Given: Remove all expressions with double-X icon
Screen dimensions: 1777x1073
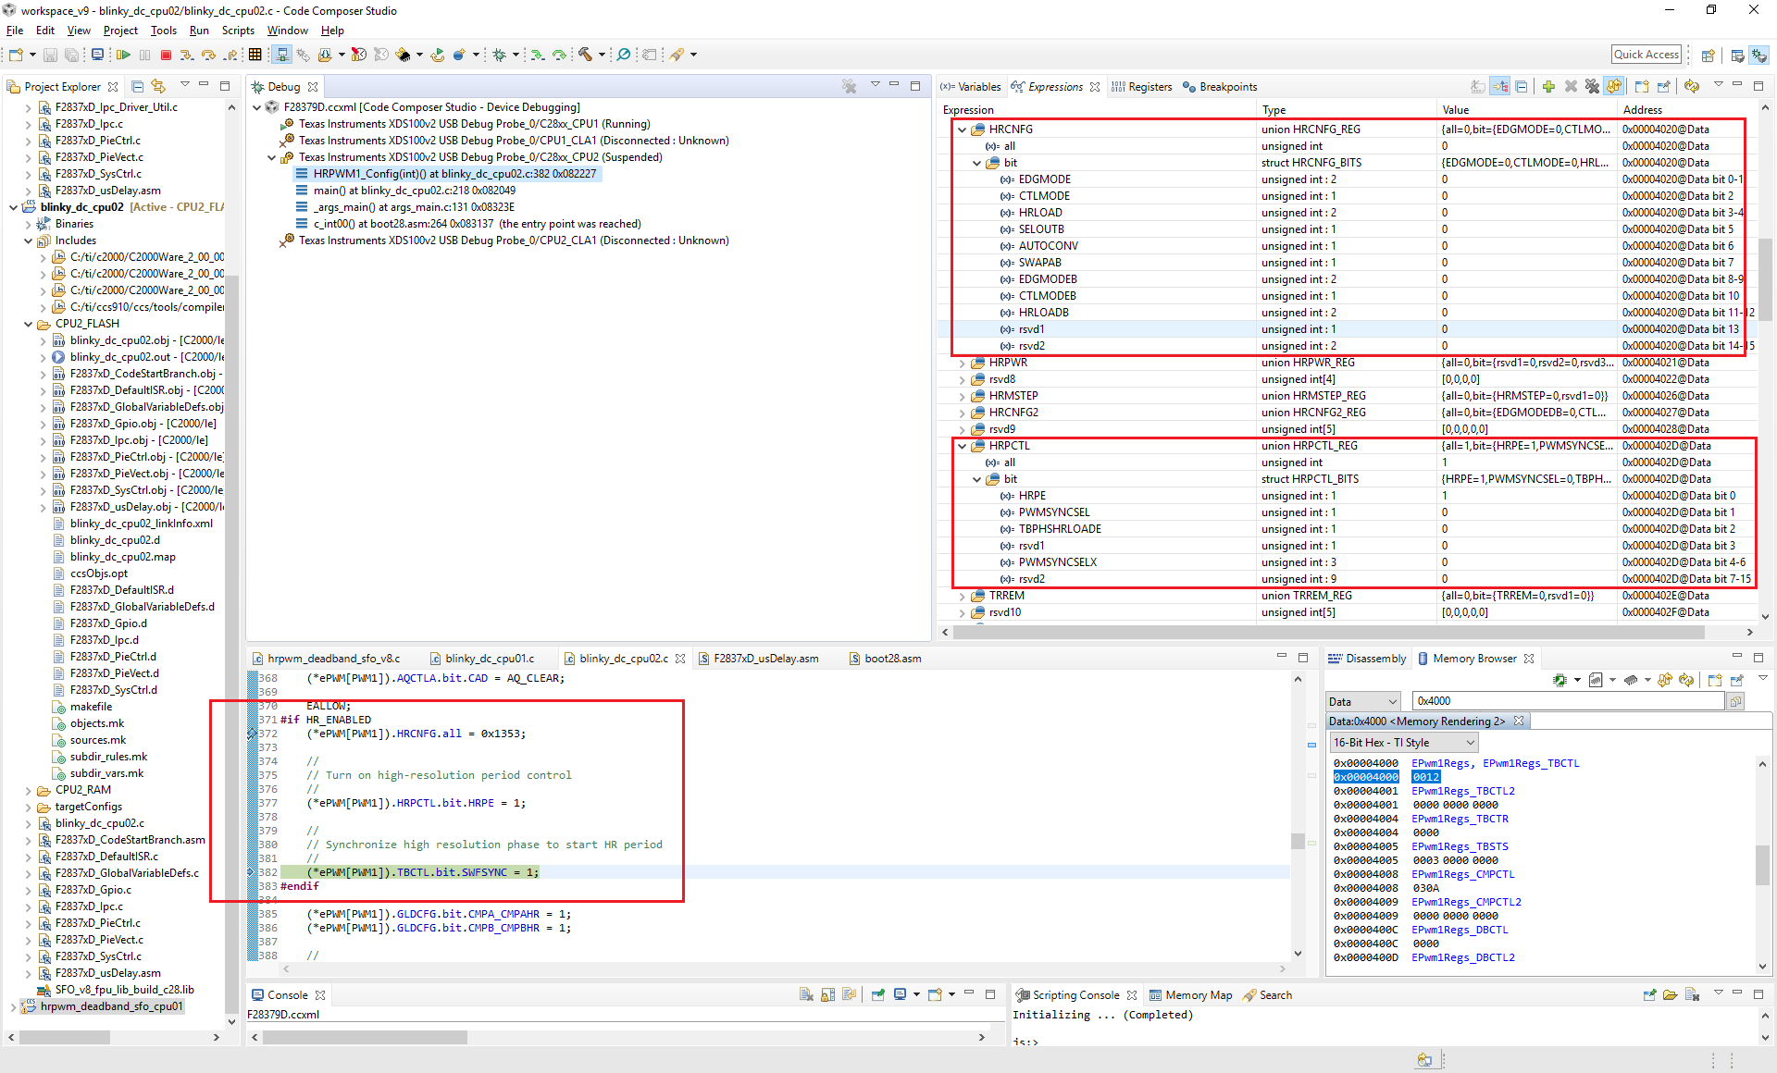Looking at the screenshot, I should click(x=1592, y=87).
